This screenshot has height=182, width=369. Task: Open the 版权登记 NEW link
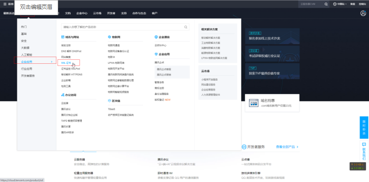[x=162, y=100]
